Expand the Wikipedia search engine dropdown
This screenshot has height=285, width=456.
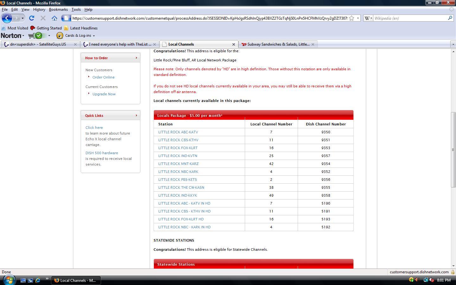click(x=368, y=18)
